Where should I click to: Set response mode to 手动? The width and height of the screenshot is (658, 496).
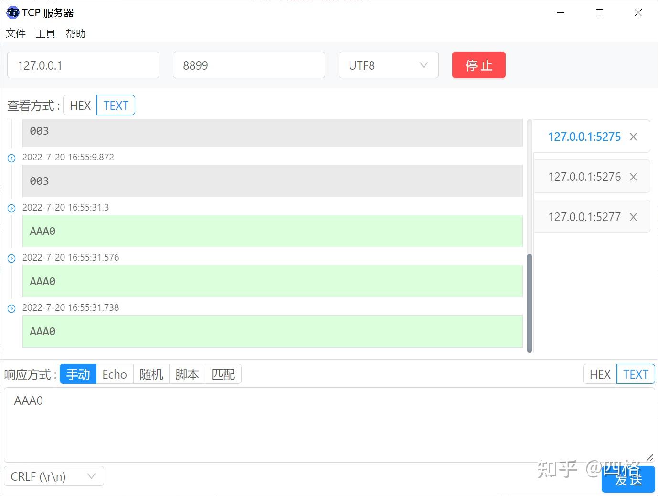(x=78, y=374)
